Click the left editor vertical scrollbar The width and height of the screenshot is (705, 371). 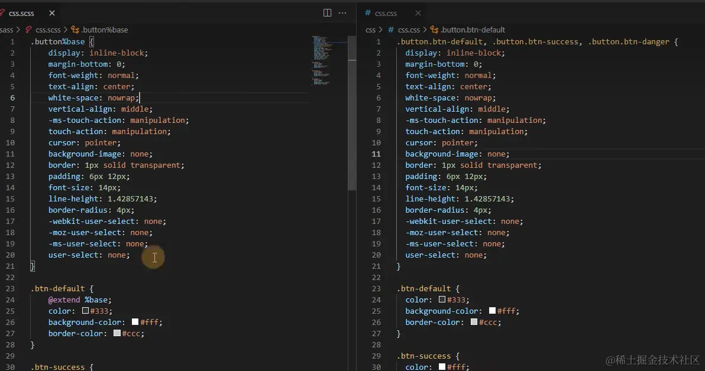[352, 112]
